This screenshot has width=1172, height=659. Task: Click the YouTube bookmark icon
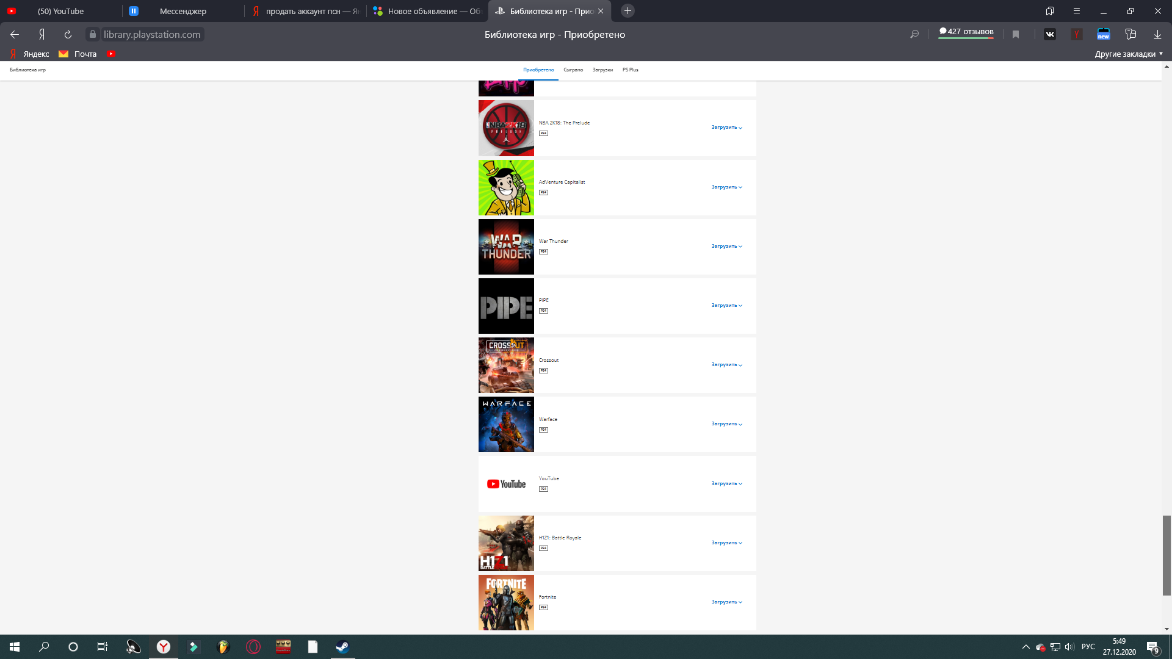coord(111,54)
